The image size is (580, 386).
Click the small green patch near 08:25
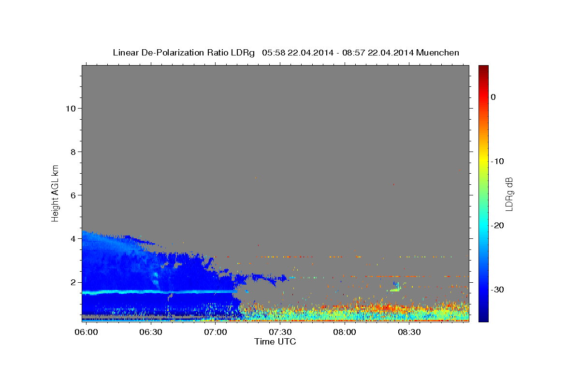pos(395,290)
